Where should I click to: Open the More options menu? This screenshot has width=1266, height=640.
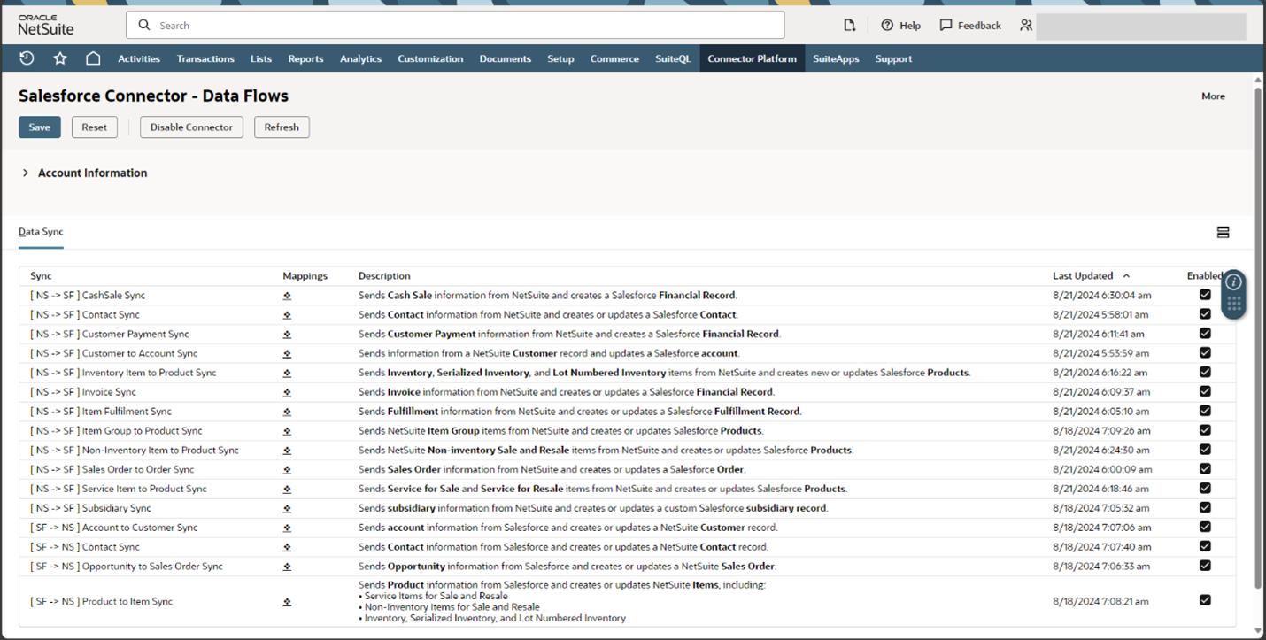[x=1213, y=96]
